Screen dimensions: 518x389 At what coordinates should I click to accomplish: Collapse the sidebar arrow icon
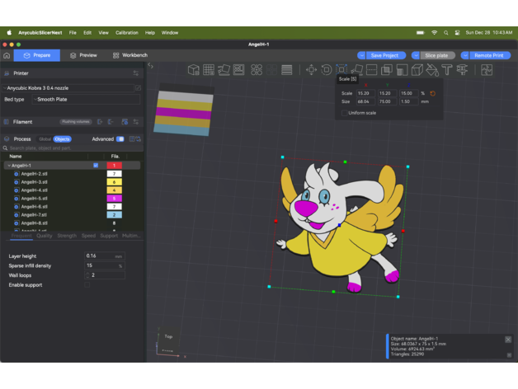click(x=151, y=66)
